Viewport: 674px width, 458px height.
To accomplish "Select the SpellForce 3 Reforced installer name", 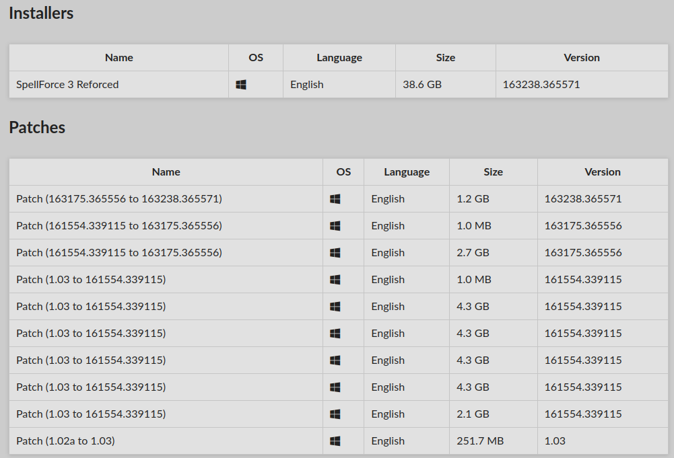I will [67, 85].
